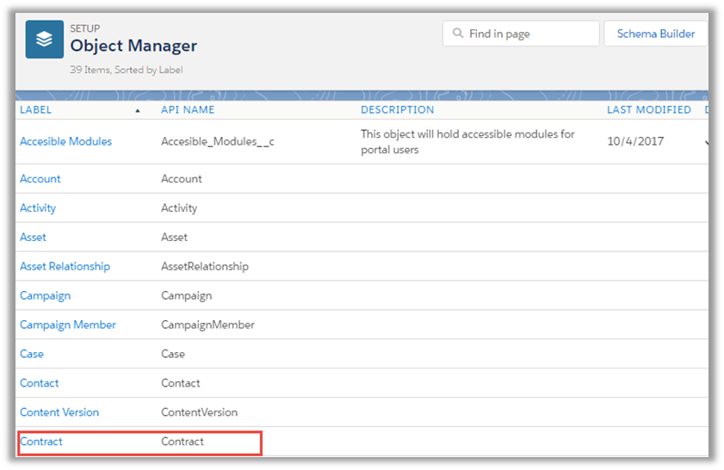Click the Object Manager layers icon
Viewport: 724px width, 470px height.
[x=45, y=40]
